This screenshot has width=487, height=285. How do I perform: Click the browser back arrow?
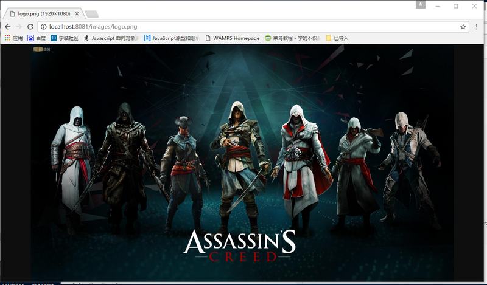point(8,27)
